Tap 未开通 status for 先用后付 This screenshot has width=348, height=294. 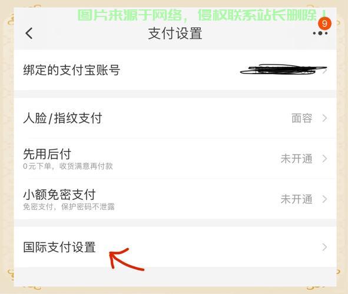(x=297, y=159)
